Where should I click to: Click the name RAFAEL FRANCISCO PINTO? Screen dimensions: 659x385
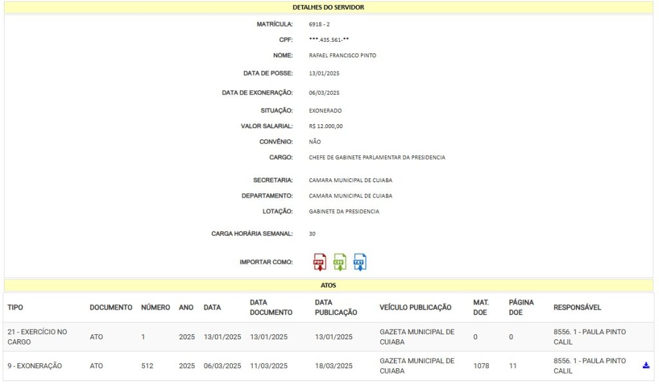coord(342,55)
